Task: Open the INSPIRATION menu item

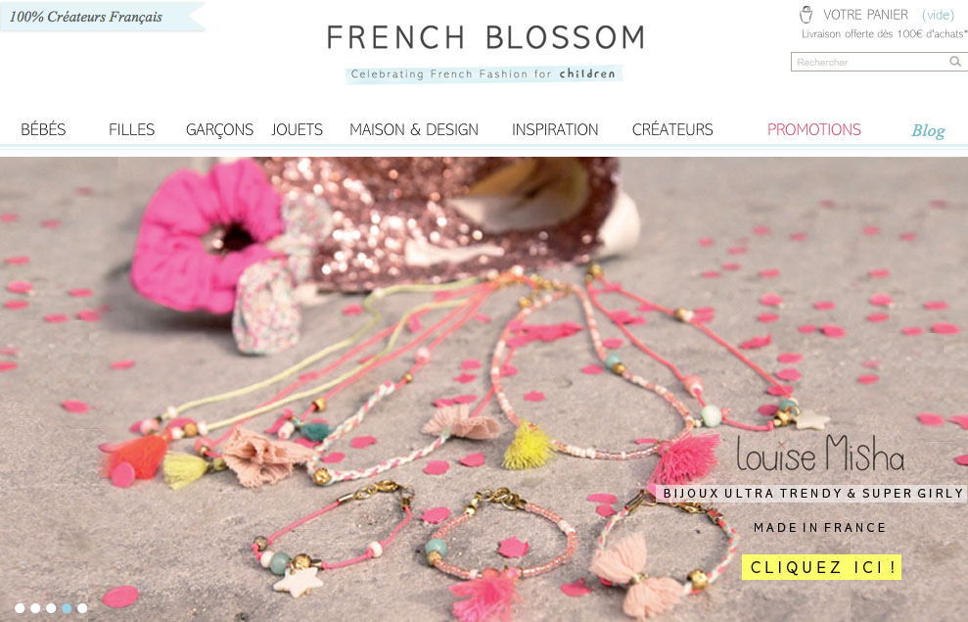Action: point(555,129)
